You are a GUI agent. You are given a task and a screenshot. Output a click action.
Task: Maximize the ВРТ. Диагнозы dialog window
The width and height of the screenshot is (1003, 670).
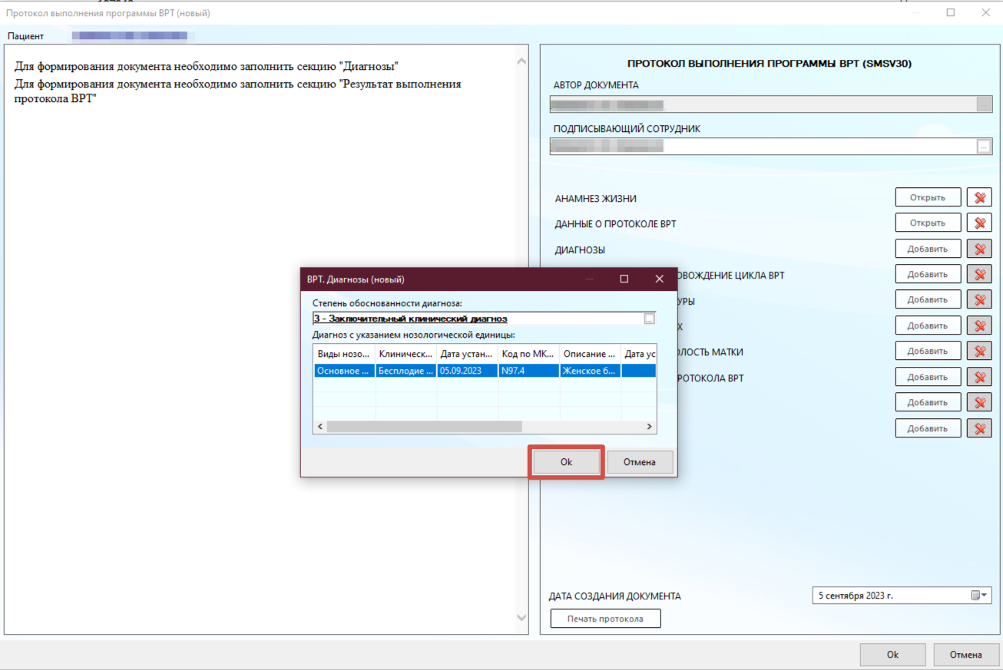pos(624,279)
